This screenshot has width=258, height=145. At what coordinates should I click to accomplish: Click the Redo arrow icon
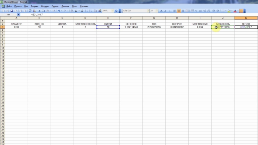click(65, 11)
